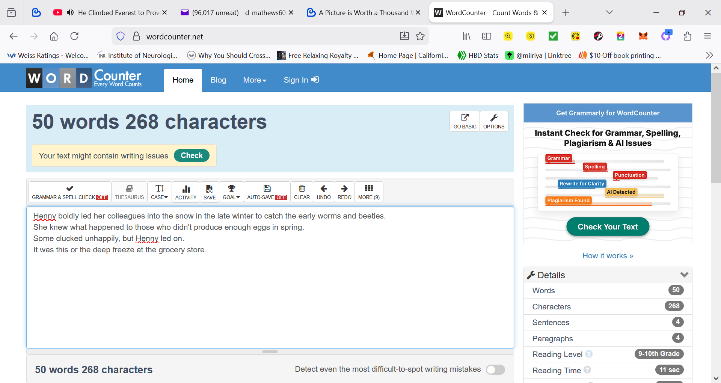This screenshot has height=383, width=721.
Task: Expand the More navigation dropdown
Action: point(255,80)
